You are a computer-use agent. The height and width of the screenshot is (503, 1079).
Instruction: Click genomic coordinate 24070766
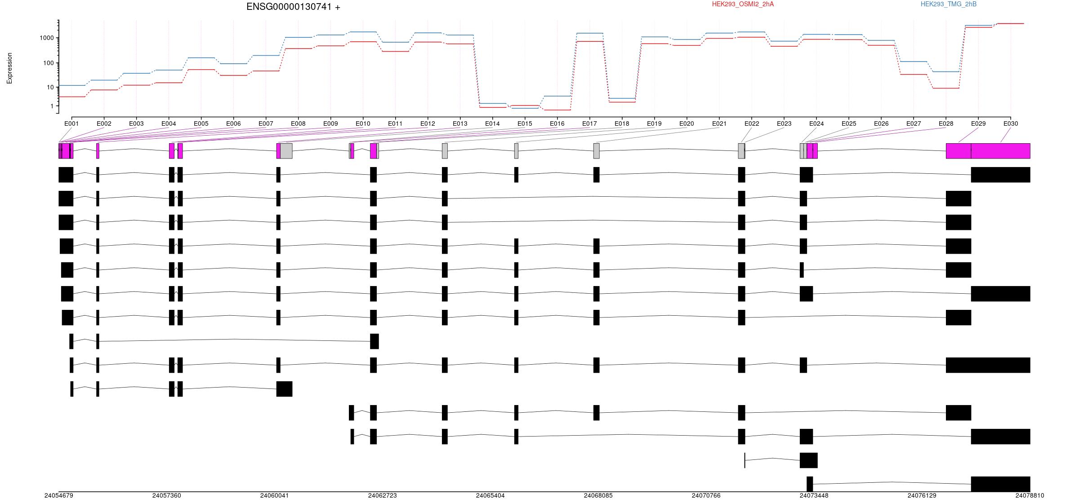[x=706, y=496]
